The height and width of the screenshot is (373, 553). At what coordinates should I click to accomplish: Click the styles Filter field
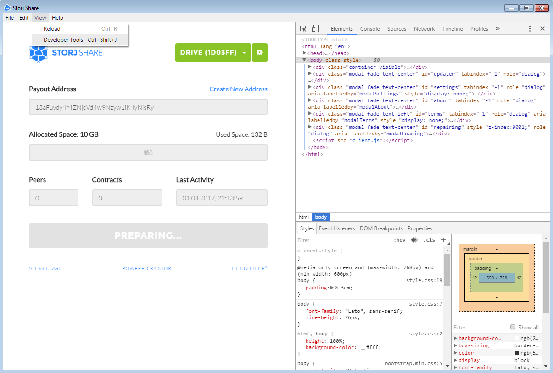tap(342, 240)
